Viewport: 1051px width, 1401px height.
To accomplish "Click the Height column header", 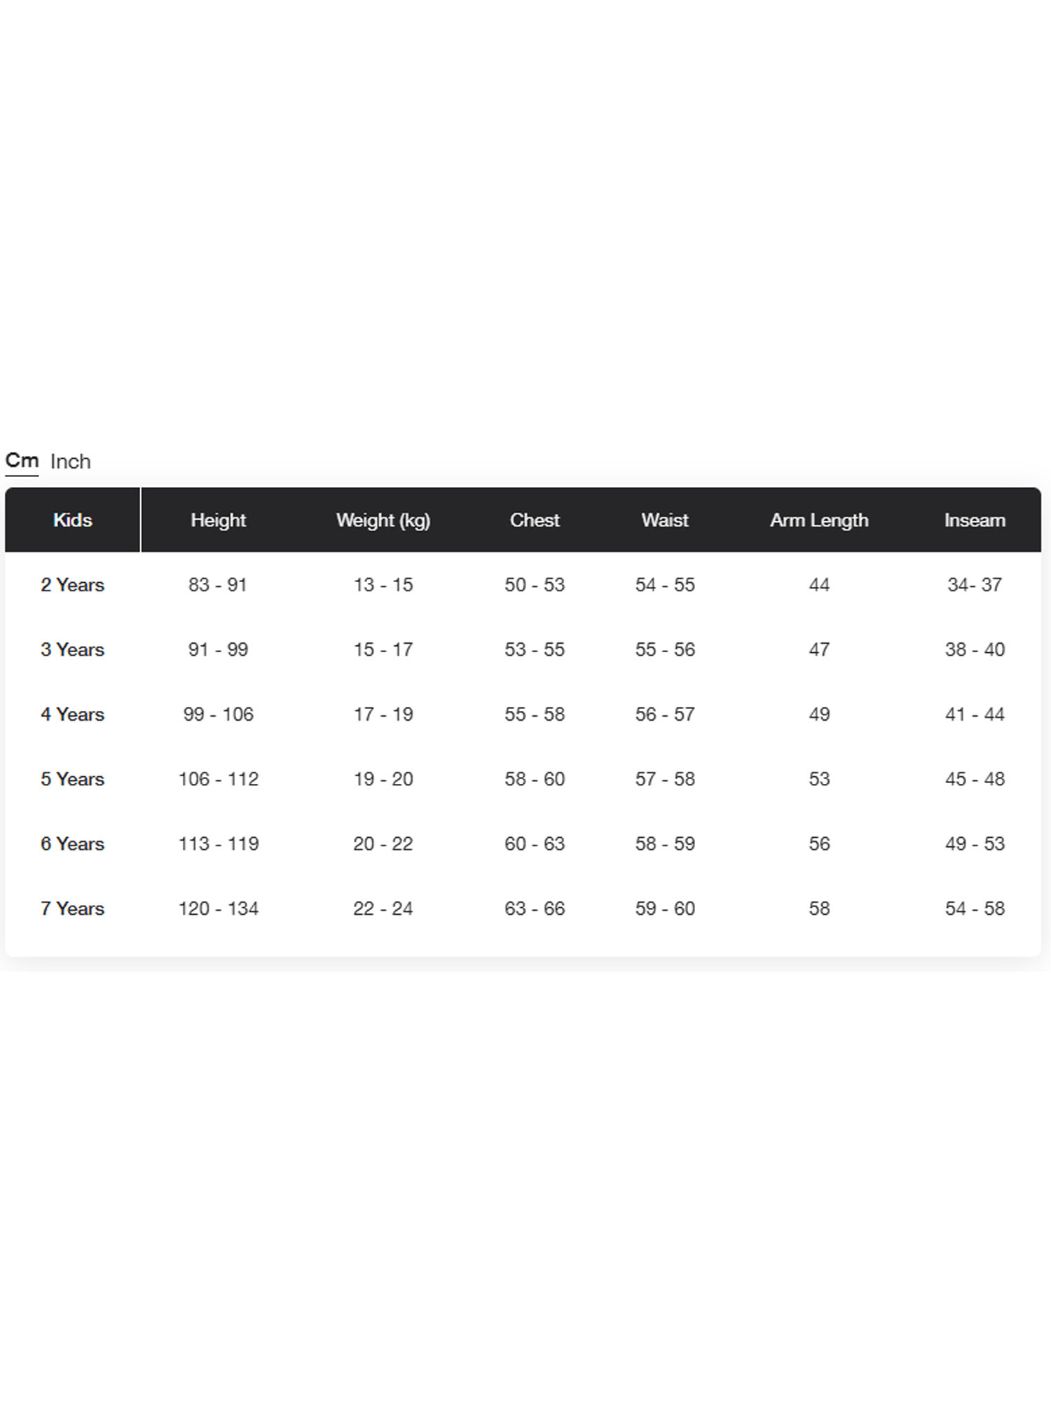I will point(218,520).
